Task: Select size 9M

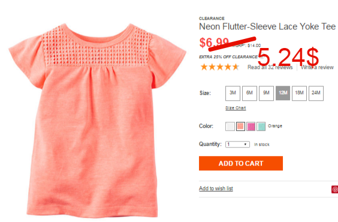Action: 266,93
